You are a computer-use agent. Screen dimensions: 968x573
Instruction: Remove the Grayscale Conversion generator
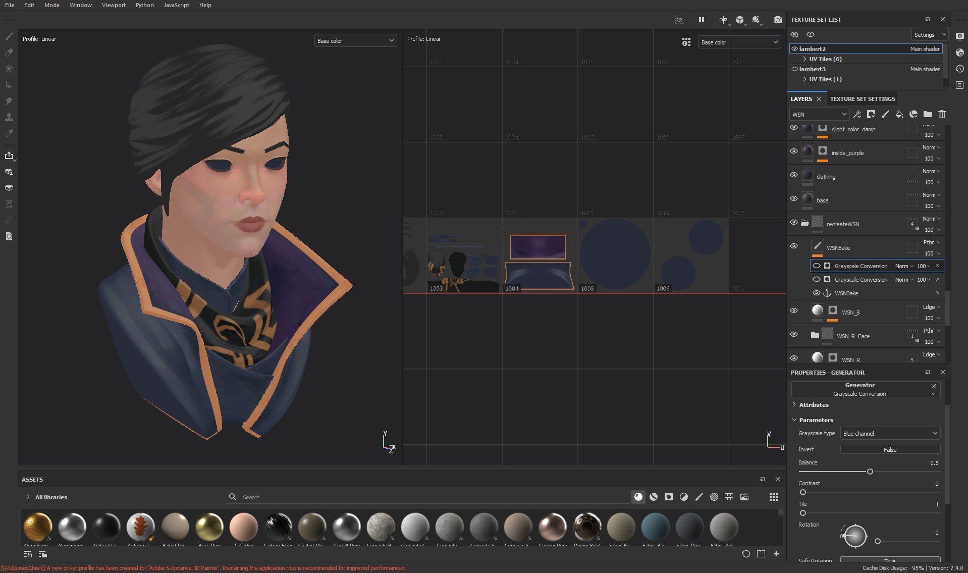934,386
